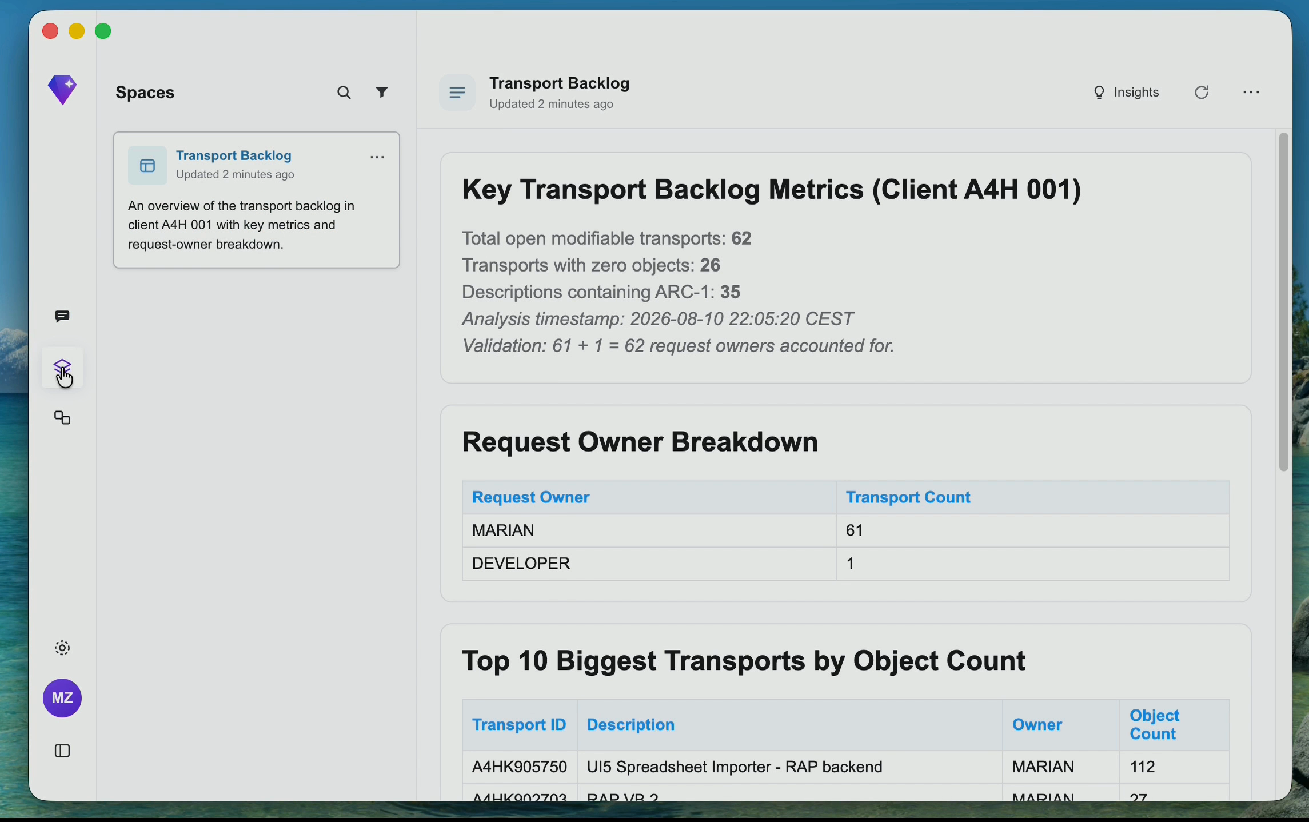This screenshot has width=1309, height=822.
Task: Click the gem app logo icon
Action: (x=62, y=90)
